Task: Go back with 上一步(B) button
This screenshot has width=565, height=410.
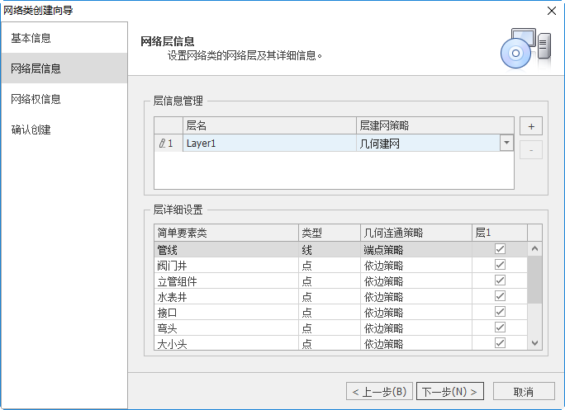Action: point(377,391)
